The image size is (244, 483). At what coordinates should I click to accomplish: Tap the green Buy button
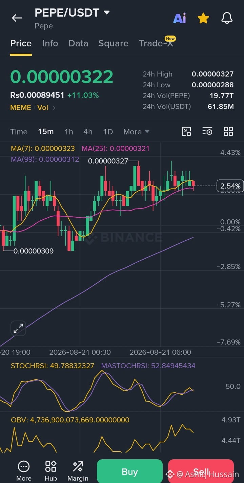[130, 471]
